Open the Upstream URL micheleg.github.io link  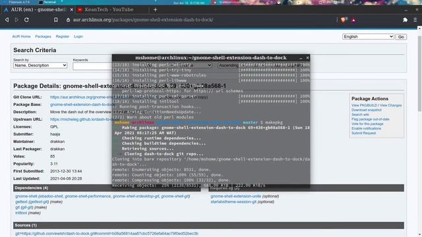pyautogui.click(x=82, y=119)
